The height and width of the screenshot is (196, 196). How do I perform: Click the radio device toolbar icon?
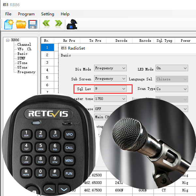(72, 24)
